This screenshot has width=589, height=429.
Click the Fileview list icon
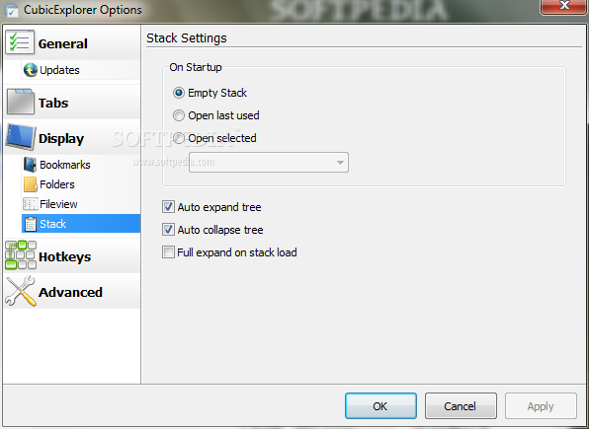coord(30,204)
